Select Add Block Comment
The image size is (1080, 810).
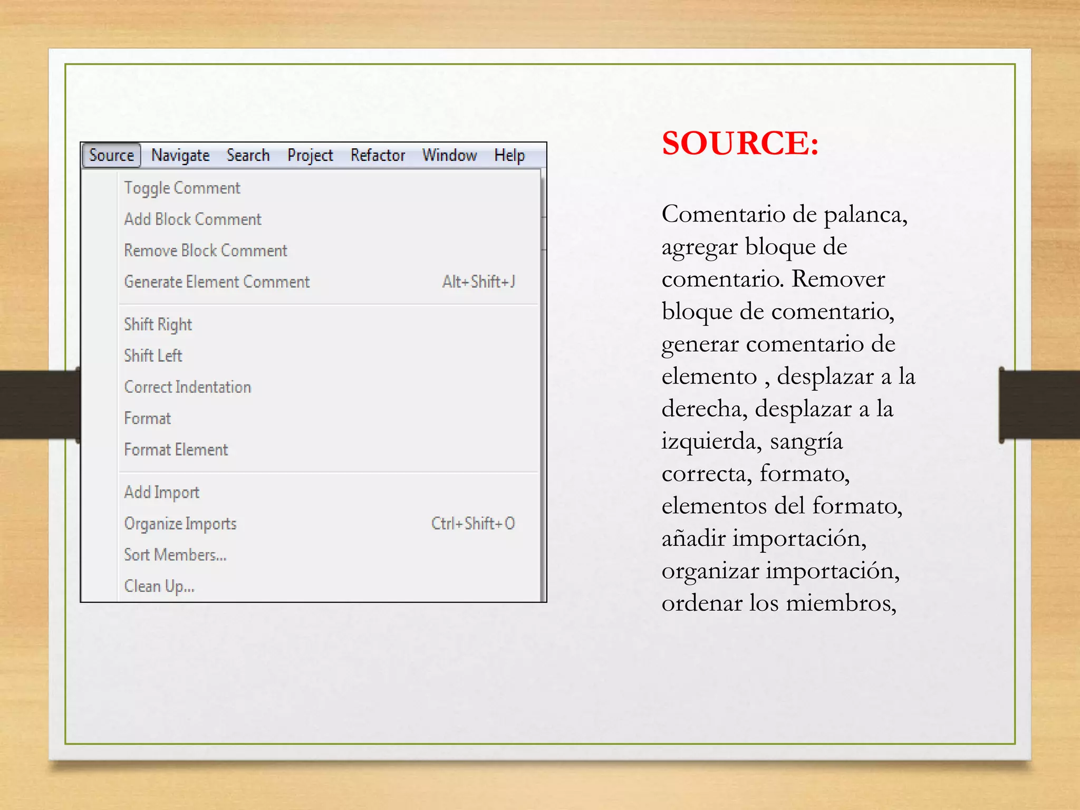pyautogui.click(x=329, y=219)
